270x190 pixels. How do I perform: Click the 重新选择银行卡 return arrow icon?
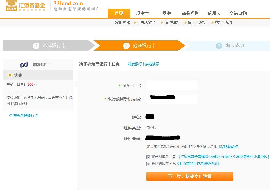[11, 115]
